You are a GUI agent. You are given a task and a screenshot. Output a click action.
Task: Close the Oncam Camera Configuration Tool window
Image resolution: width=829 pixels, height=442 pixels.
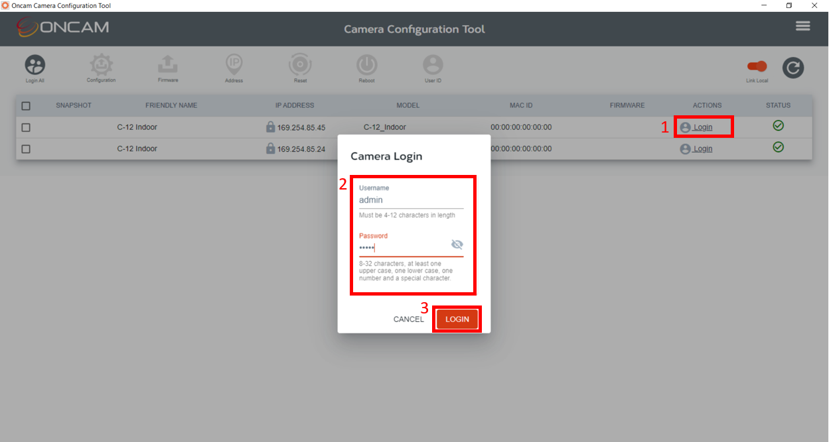[814, 5]
